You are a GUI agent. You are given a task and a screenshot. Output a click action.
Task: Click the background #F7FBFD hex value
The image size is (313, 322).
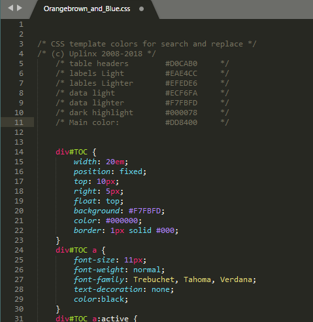click(x=144, y=211)
